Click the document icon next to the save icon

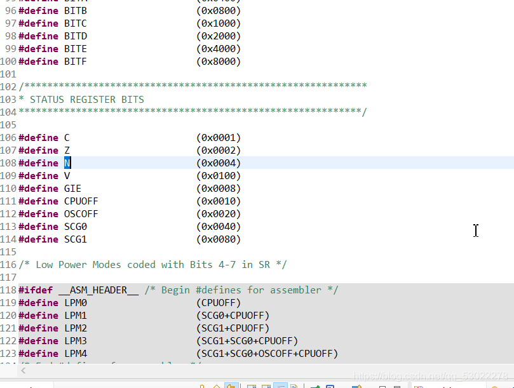point(294,385)
